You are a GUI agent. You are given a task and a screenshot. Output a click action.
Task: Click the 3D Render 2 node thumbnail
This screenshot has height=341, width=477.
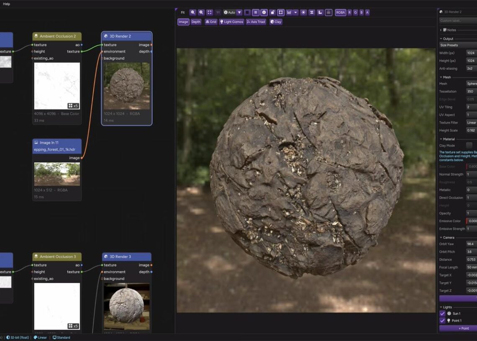[x=126, y=86]
